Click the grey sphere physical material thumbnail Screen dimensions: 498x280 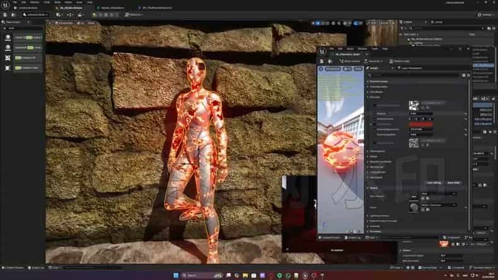click(x=414, y=207)
